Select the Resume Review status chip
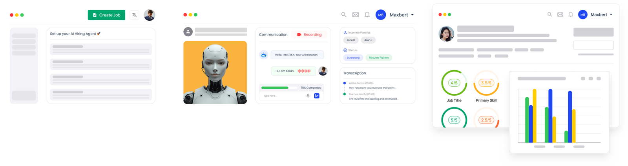628x166 pixels. (x=379, y=58)
